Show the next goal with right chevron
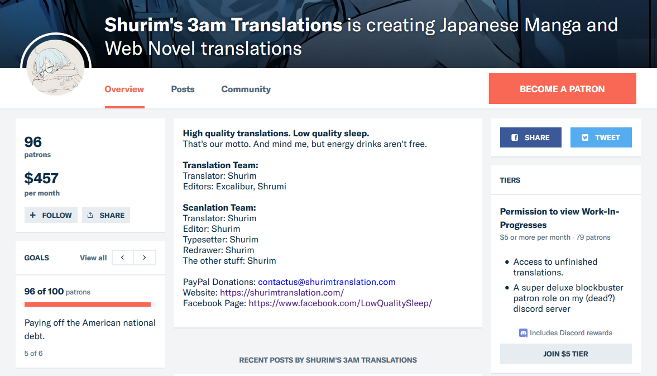 click(x=145, y=258)
